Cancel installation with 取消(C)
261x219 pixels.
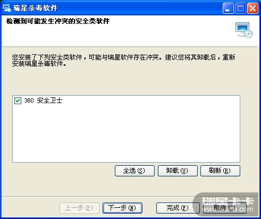tap(225, 208)
